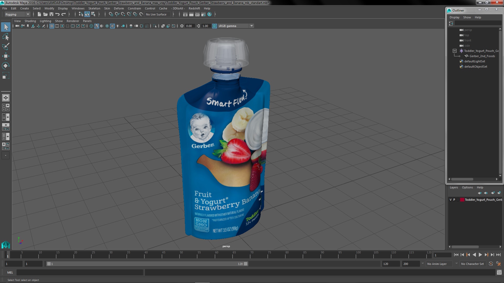Toggle layer playback P box
The height and width of the screenshot is (283, 504).
454,200
